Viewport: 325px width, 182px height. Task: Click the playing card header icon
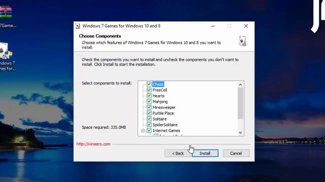click(242, 40)
